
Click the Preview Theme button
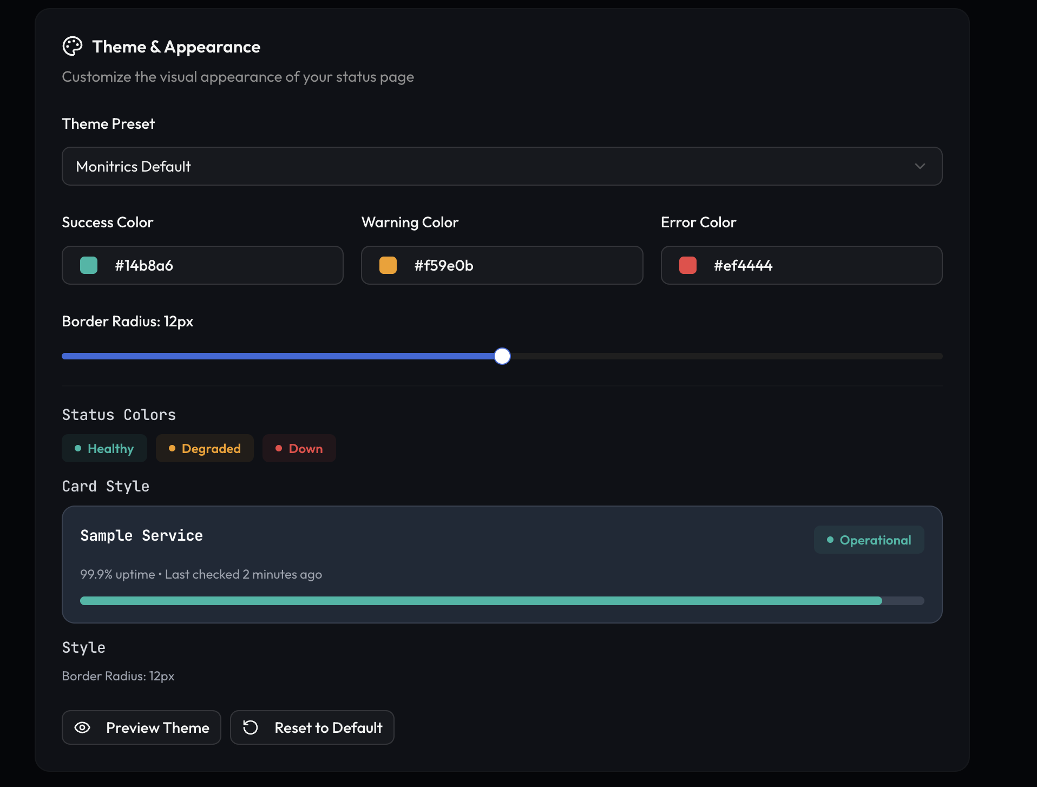pos(141,727)
